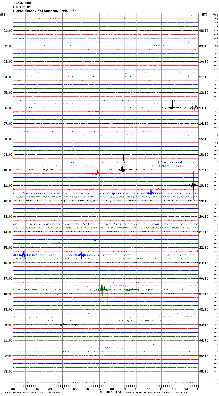Select the 17:00 MST time label

8,279
